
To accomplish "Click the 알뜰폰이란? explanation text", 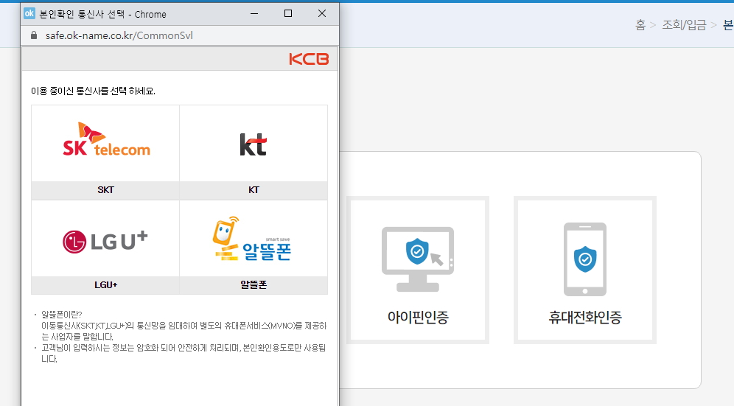I will point(61,314).
